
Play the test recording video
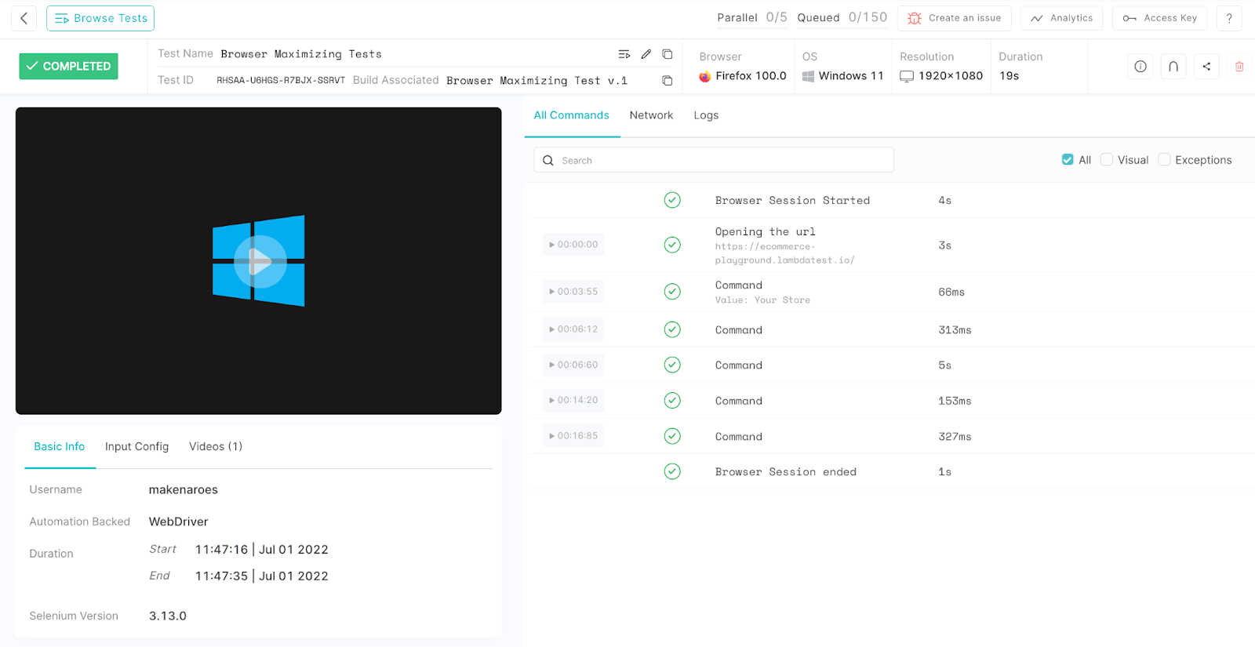[259, 261]
